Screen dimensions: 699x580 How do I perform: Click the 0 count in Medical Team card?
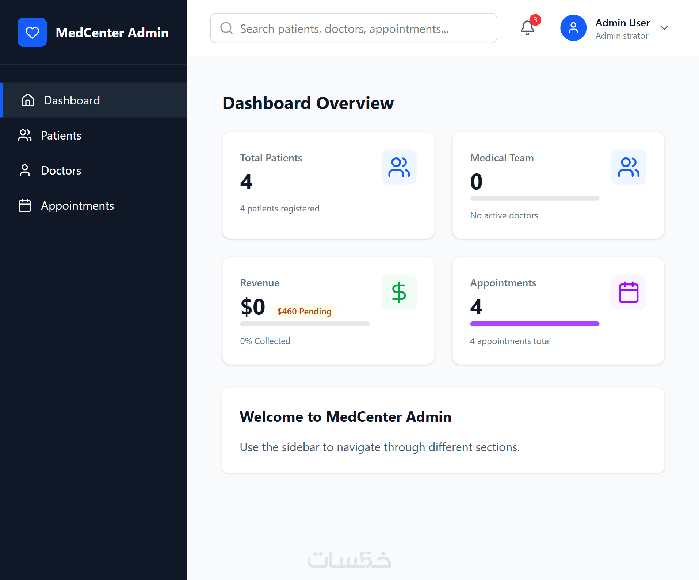[476, 182]
